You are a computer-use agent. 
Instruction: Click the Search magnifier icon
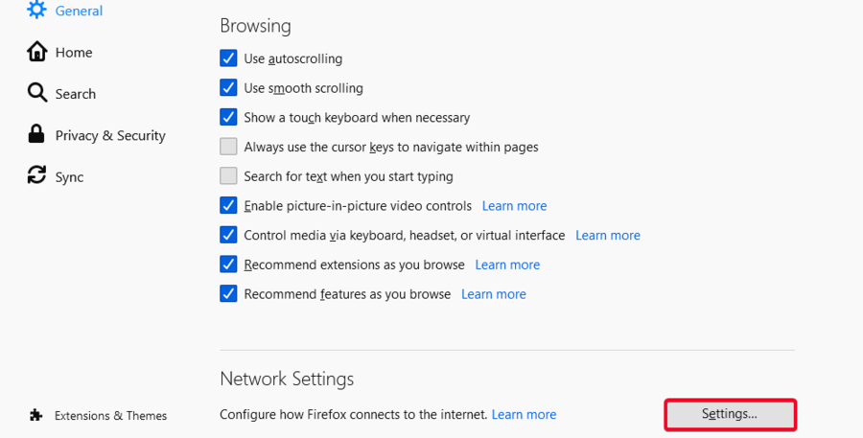(36, 93)
